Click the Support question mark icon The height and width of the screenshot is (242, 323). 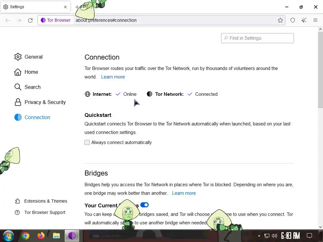(x=17, y=212)
